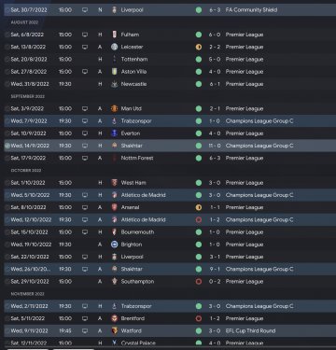Click the Everton club crest
The width and height of the screenshot is (336, 350).
(115, 133)
